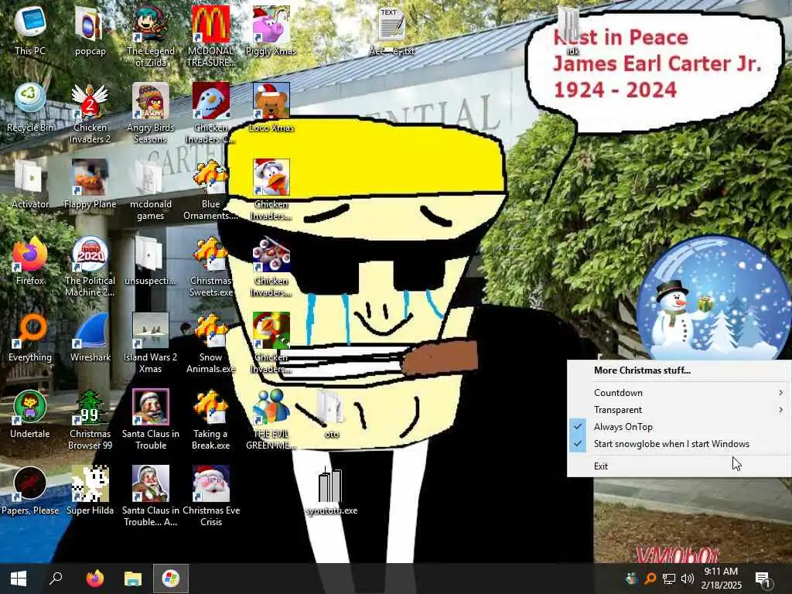Open THE EVIL GREEN ME shortcut
Screen dimensions: 792x594
[271, 420]
